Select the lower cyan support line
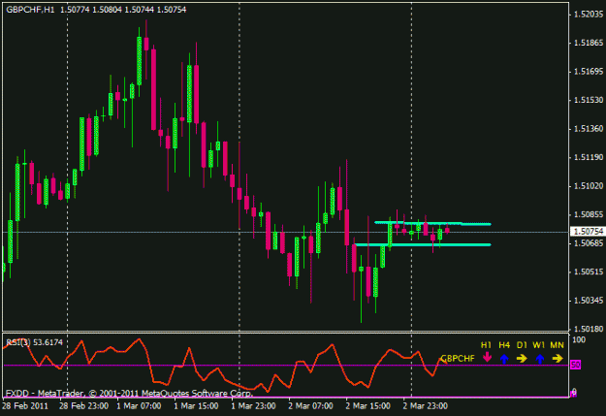Image resolution: width=606 pixels, height=416 pixels. 423,244
